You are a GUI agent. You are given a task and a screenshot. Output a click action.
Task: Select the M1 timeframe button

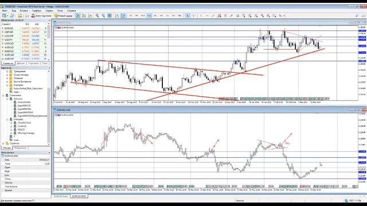[x=131, y=15]
